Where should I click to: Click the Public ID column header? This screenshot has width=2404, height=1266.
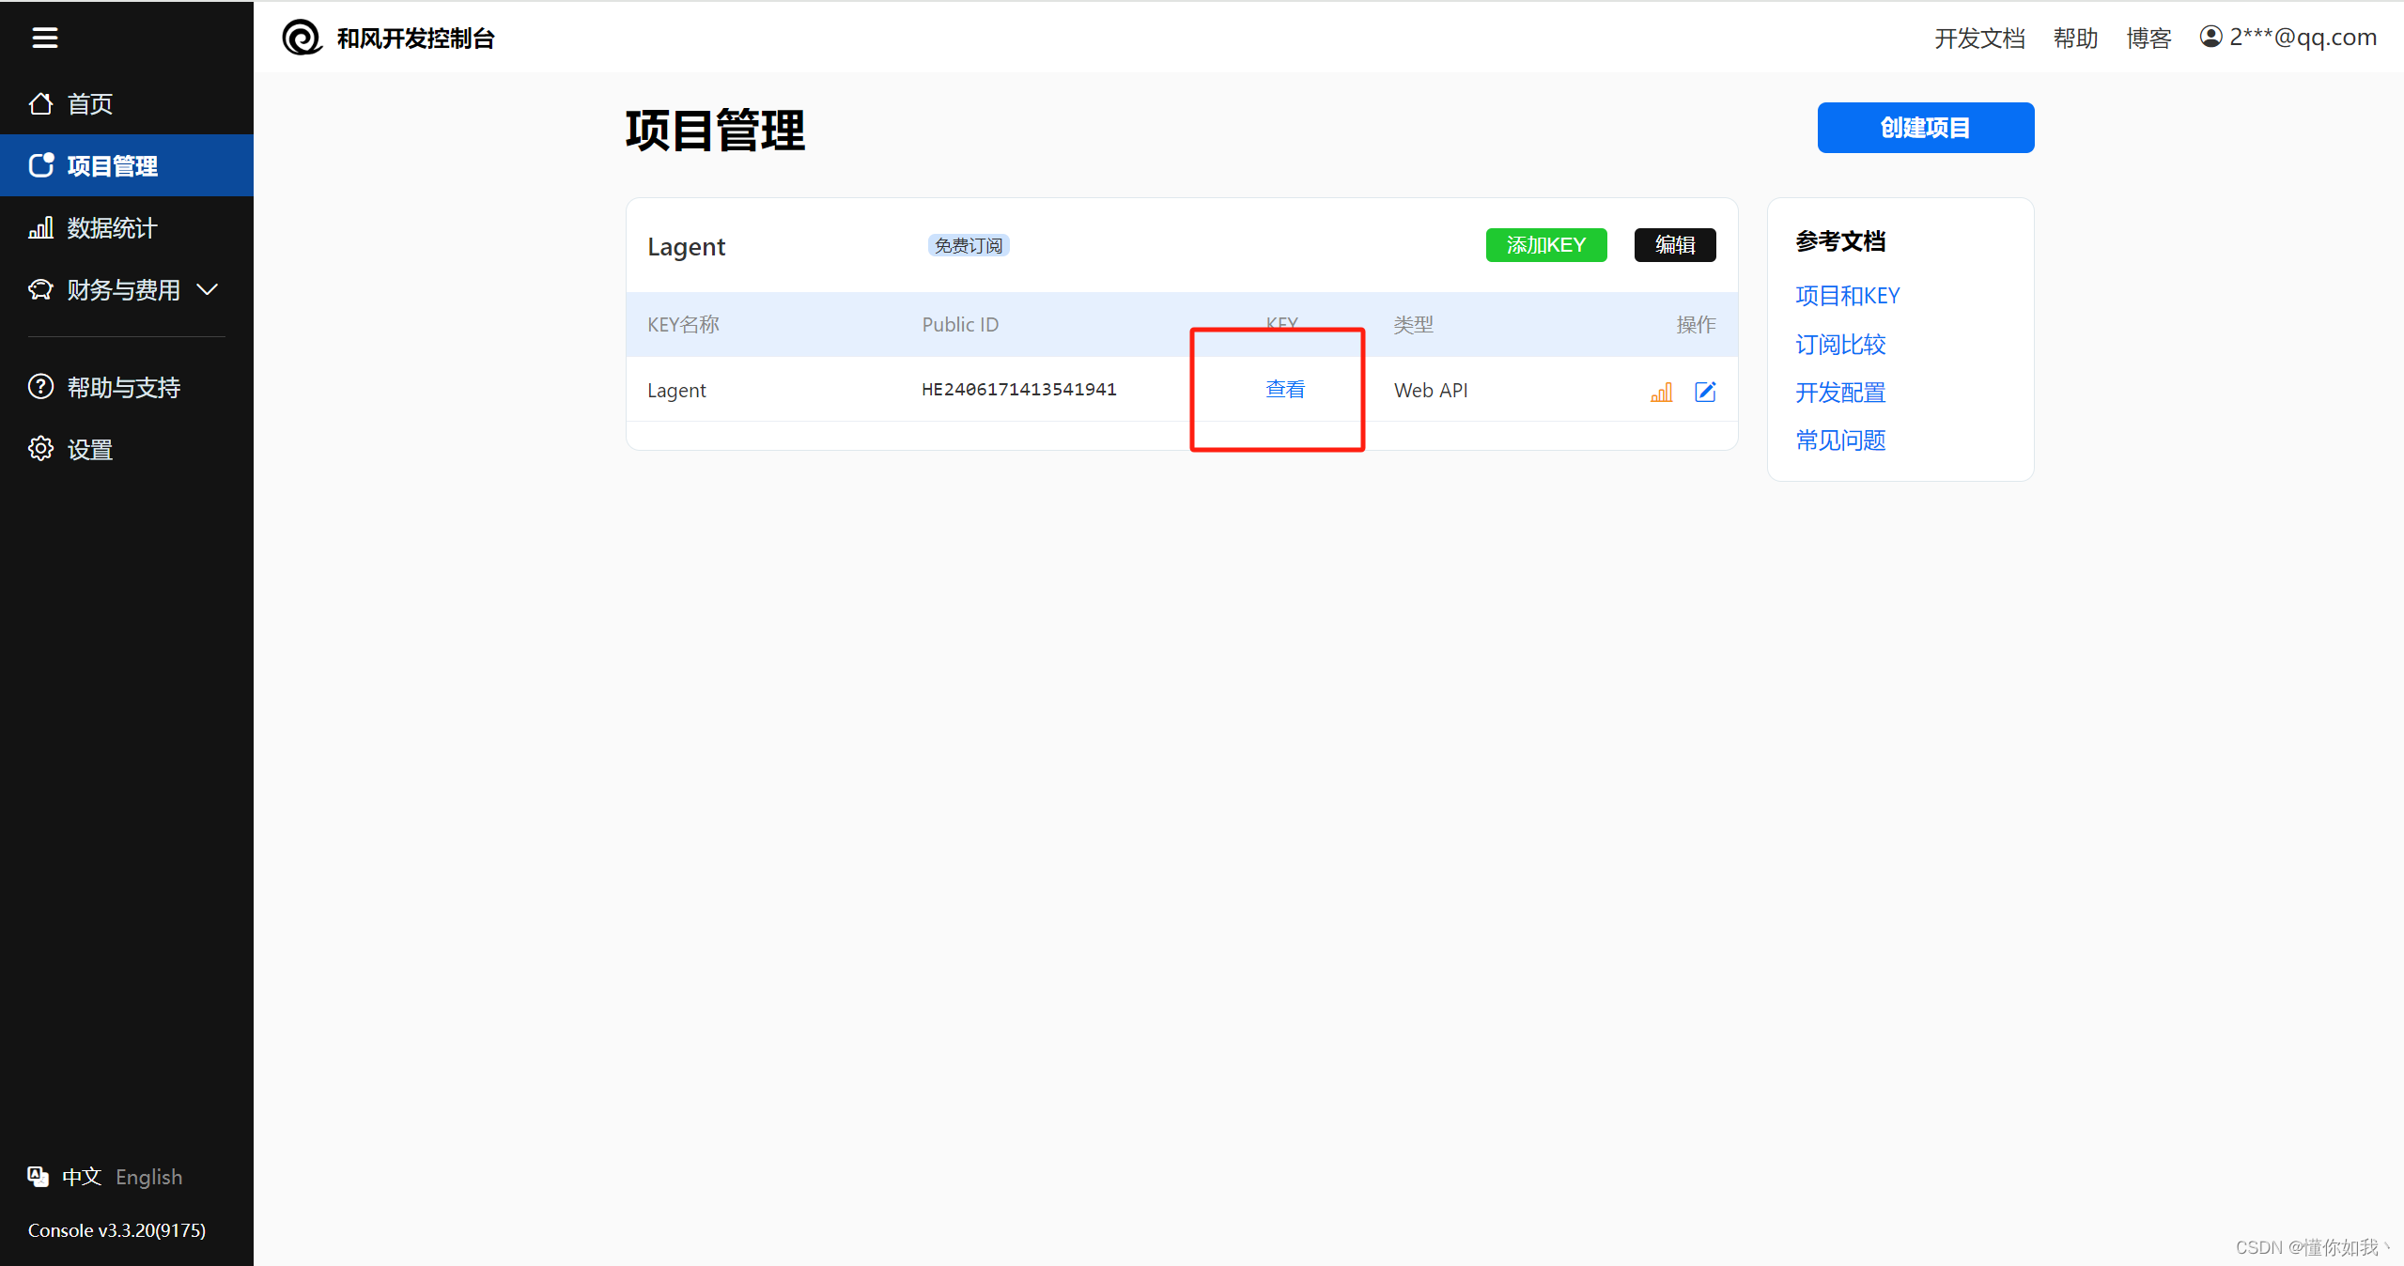pyautogui.click(x=959, y=324)
